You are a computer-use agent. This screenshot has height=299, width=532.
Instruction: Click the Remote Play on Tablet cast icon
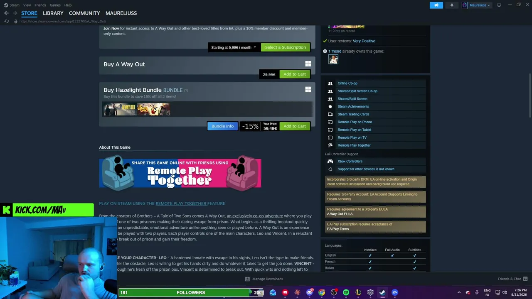330,130
